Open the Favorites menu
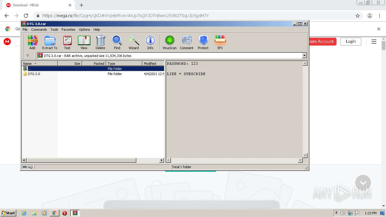 (x=68, y=30)
